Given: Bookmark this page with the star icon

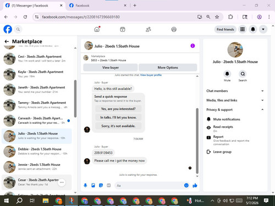Looking at the screenshot, I should coord(217,17).
